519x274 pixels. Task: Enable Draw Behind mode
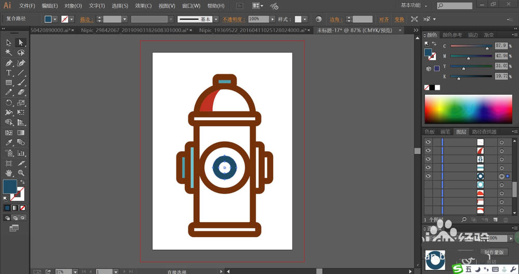[x=15, y=218]
